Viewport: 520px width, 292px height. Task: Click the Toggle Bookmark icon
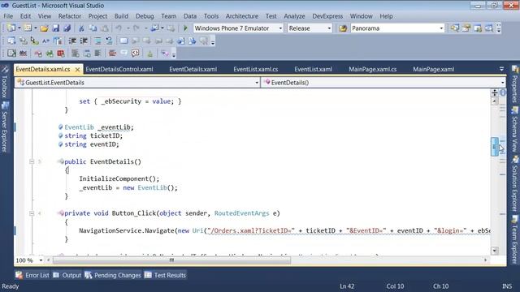(x=123, y=41)
